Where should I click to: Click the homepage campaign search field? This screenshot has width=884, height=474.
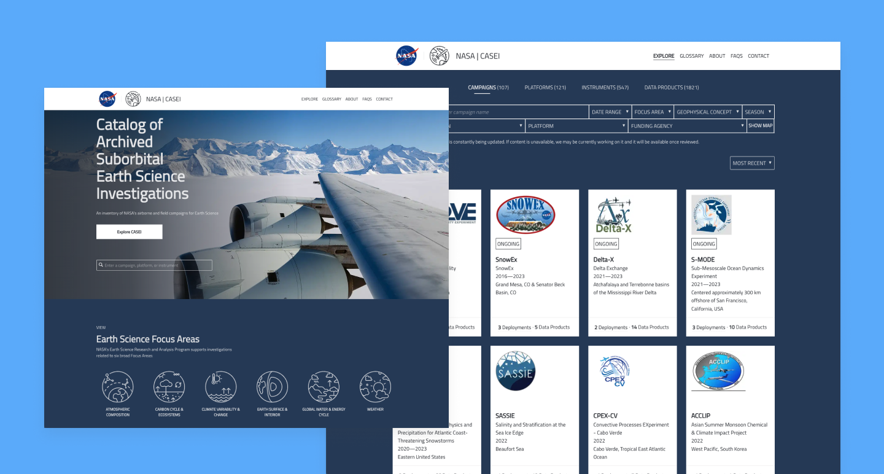pyautogui.click(x=155, y=265)
